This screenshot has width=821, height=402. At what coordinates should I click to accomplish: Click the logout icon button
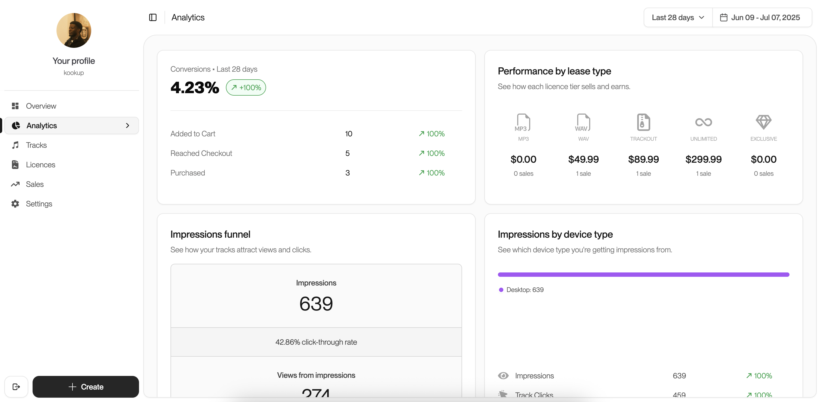click(16, 387)
